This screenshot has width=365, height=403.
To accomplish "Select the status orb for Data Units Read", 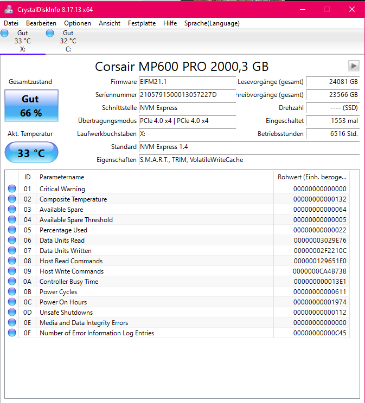I will [x=12, y=240].
